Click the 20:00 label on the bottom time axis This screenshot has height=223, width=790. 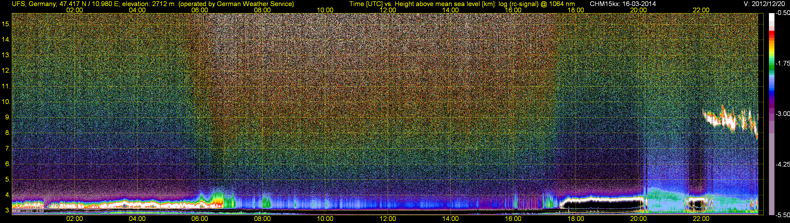pos(639,219)
